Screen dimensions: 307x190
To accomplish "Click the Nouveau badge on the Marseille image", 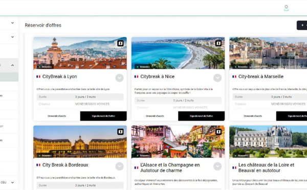I will 241,67.
